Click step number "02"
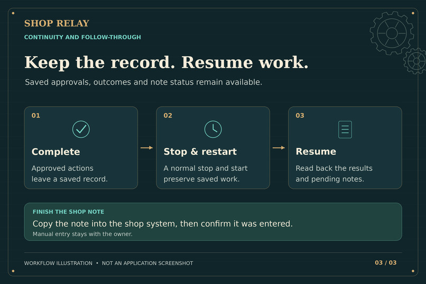Viewport: 426px width, 284px height. (x=168, y=115)
